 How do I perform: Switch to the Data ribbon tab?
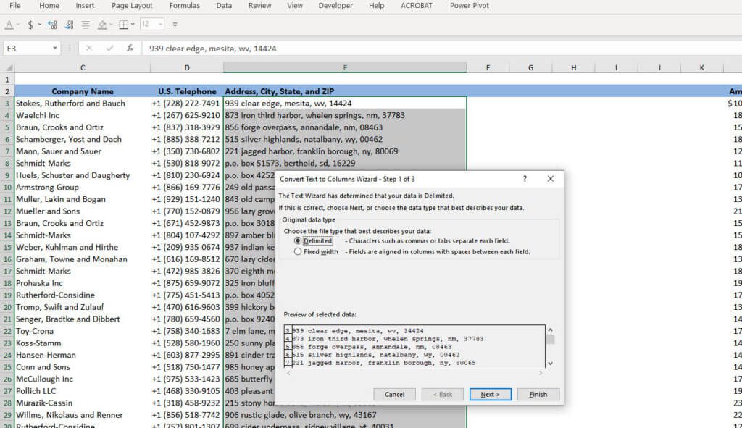tap(223, 5)
